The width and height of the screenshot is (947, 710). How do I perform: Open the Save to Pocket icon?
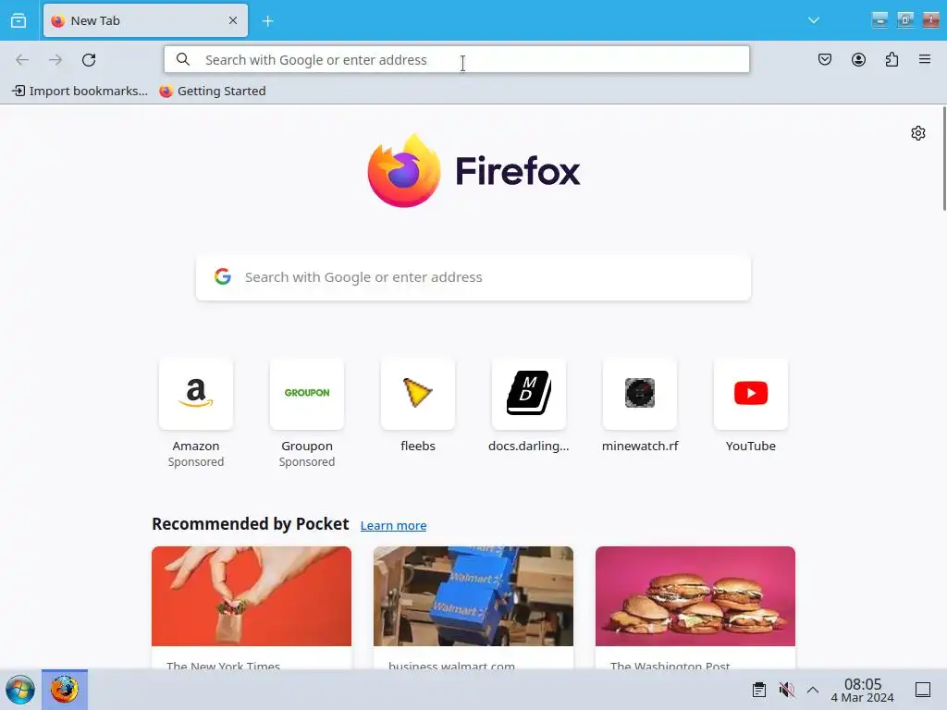point(825,59)
